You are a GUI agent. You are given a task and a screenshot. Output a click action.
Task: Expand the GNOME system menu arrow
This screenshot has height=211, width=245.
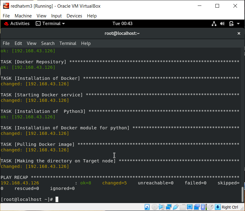[x=238, y=24]
